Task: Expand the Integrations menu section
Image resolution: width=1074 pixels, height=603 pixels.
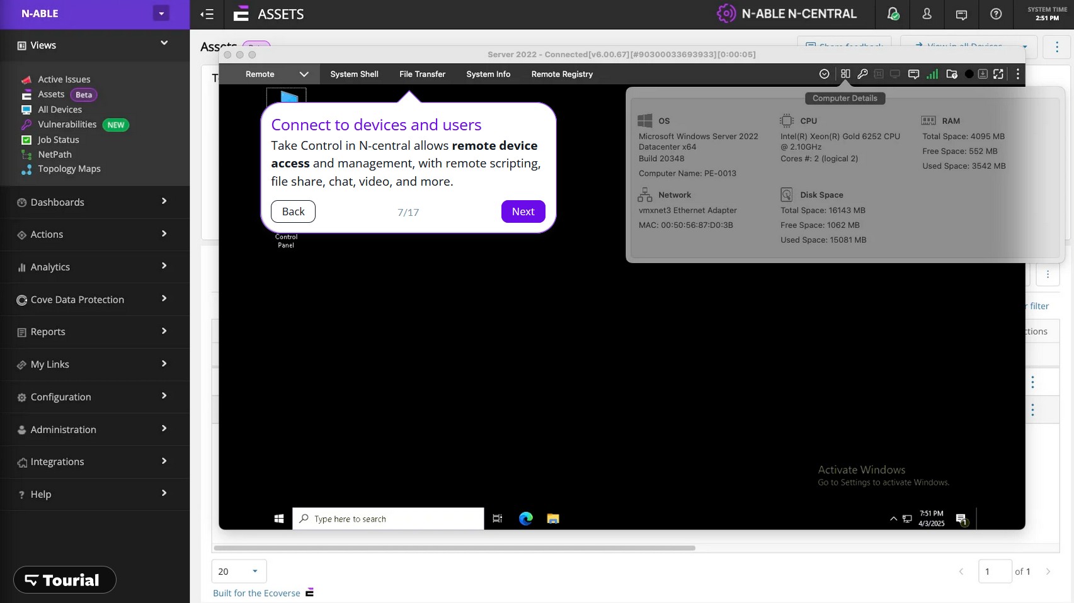Action: pos(94,462)
